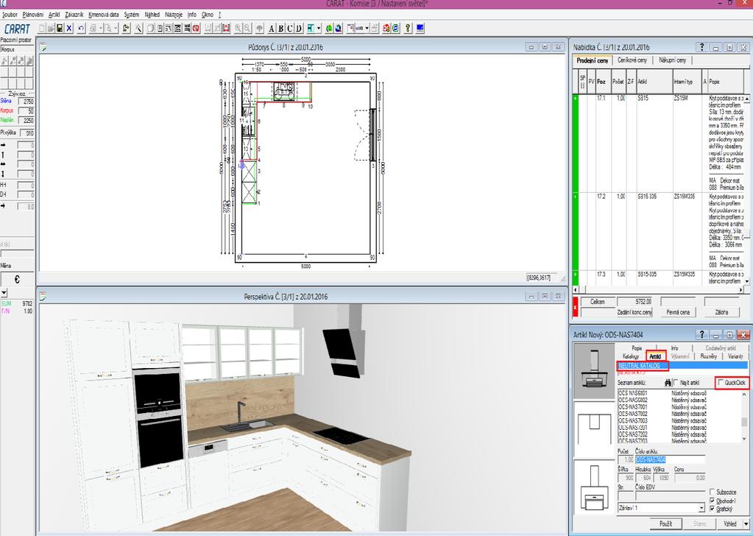
Task: Enable the QuickClick checkbox
Action: tap(721, 383)
